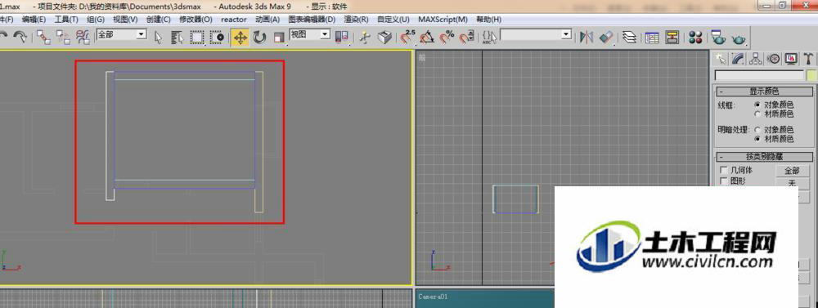Select 明暗处理 材质颜色 radio button
Image resolution: width=818 pixels, height=308 pixels.
pos(757,139)
